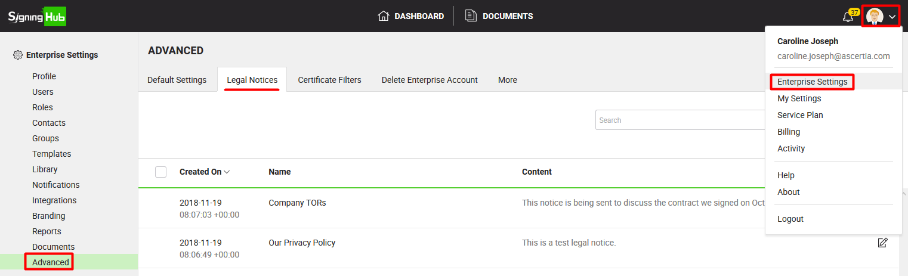Click the user profile avatar
Screen dimensions: 908x276
tap(875, 17)
